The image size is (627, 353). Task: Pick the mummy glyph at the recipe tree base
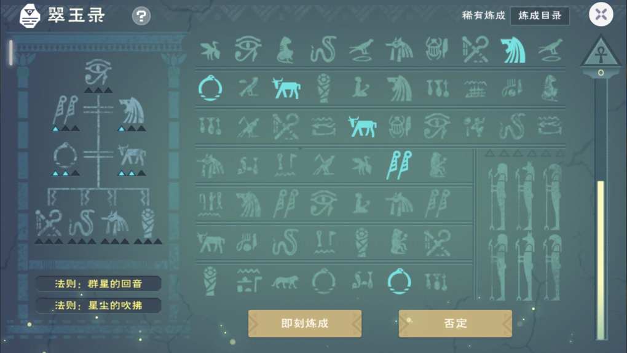tap(148, 223)
